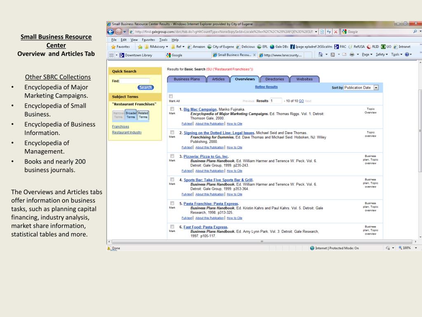
Task: Mark the Signing on the Dotted Line result
Action: (172, 132)
